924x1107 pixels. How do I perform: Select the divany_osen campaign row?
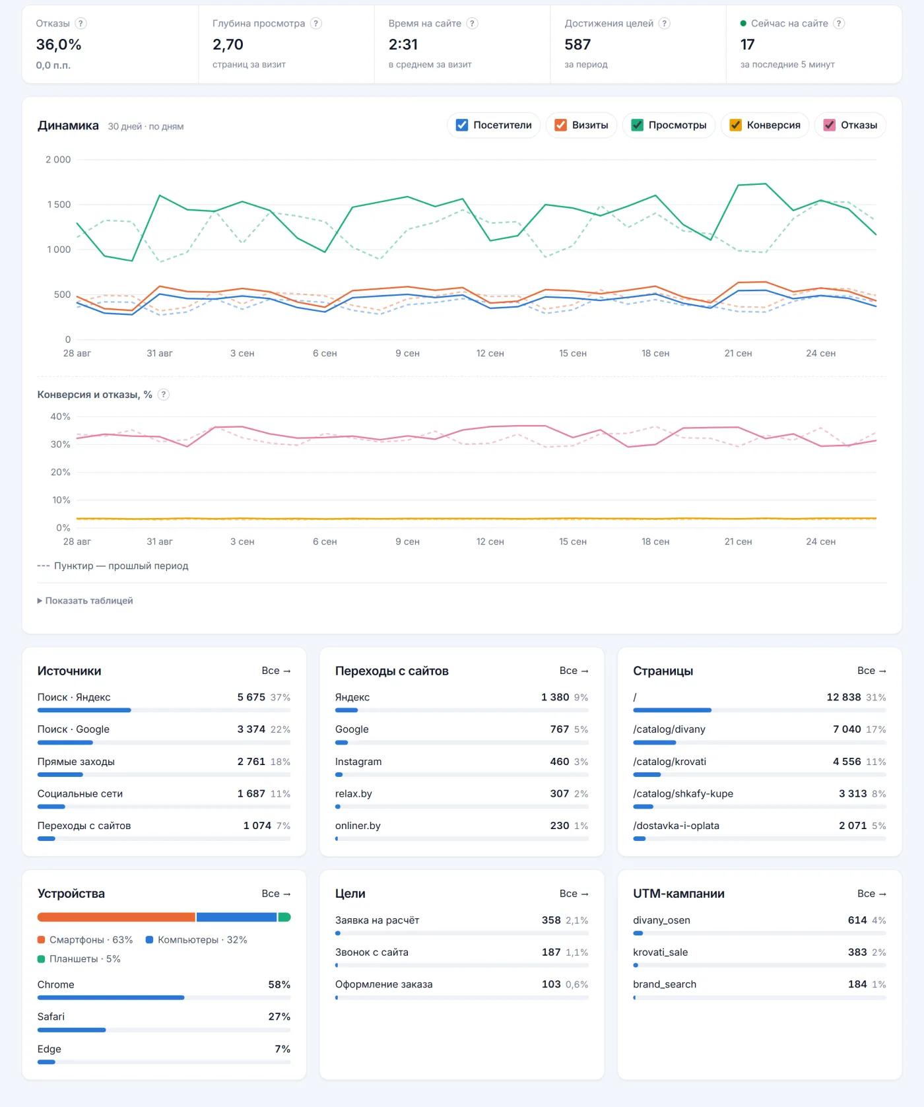760,925
